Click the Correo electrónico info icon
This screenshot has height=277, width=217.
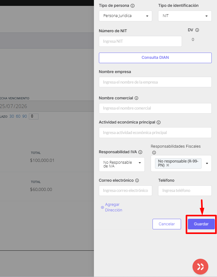point(137,180)
